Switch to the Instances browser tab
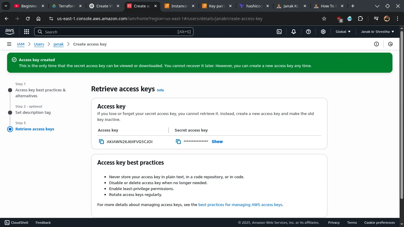The width and height of the screenshot is (404, 227). click(x=180, y=6)
